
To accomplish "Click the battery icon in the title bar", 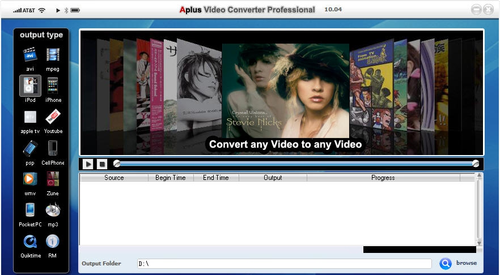I will click(x=75, y=10).
